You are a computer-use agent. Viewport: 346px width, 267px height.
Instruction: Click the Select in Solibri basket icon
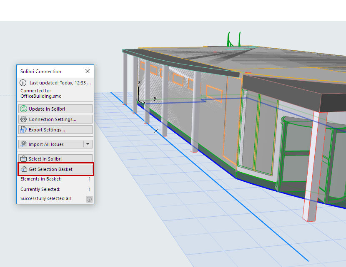pyautogui.click(x=23, y=158)
